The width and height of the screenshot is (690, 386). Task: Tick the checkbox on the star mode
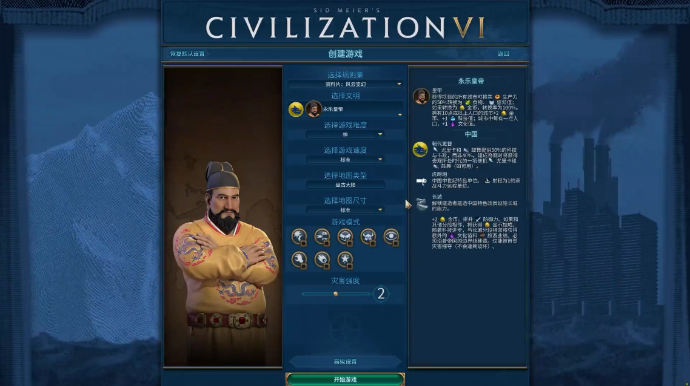pyautogui.click(x=349, y=266)
